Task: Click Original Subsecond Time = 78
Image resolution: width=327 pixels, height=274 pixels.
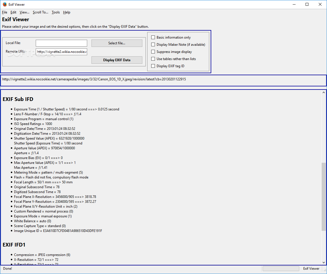Action: [37, 187]
